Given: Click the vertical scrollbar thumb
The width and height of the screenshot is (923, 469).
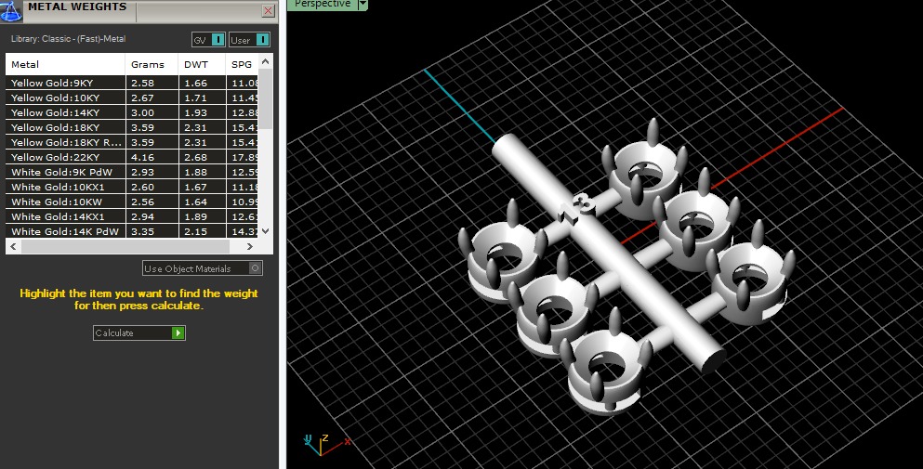Looking at the screenshot, I should (x=266, y=98).
